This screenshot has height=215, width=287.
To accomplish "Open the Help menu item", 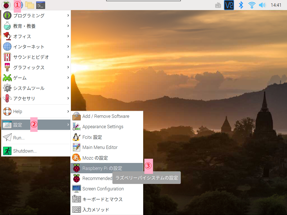I will [x=18, y=111].
